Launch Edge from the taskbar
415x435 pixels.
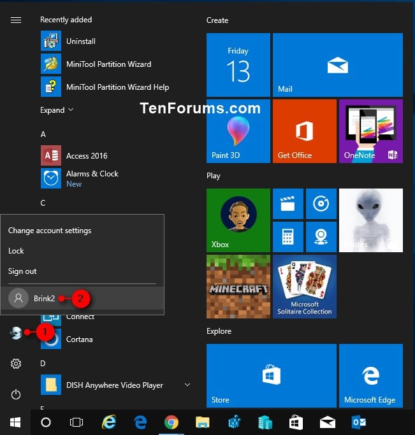(x=140, y=422)
